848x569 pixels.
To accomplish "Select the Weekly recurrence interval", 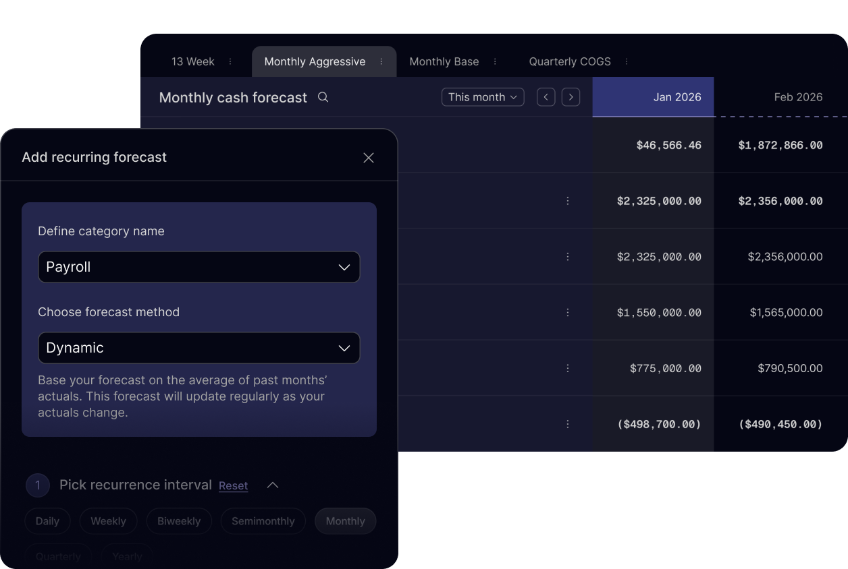I will click(x=108, y=521).
